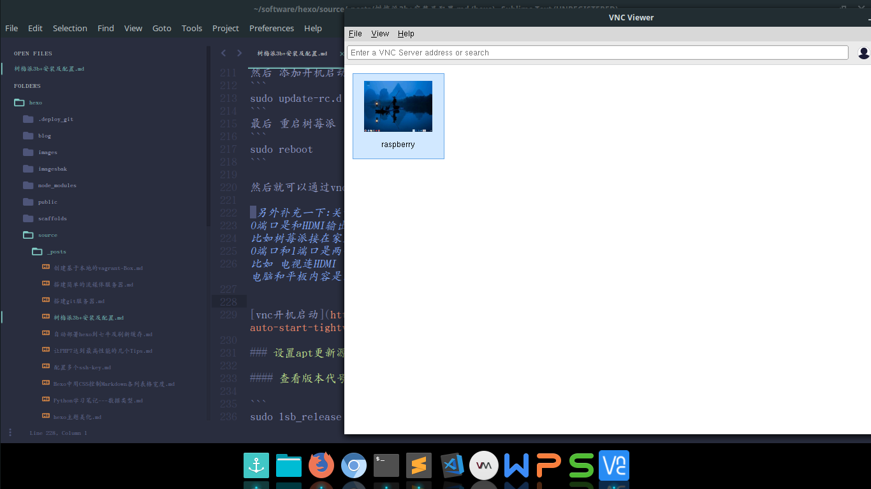This screenshot has height=489, width=871.
Task: Open the Selection menu
Action: 70,28
